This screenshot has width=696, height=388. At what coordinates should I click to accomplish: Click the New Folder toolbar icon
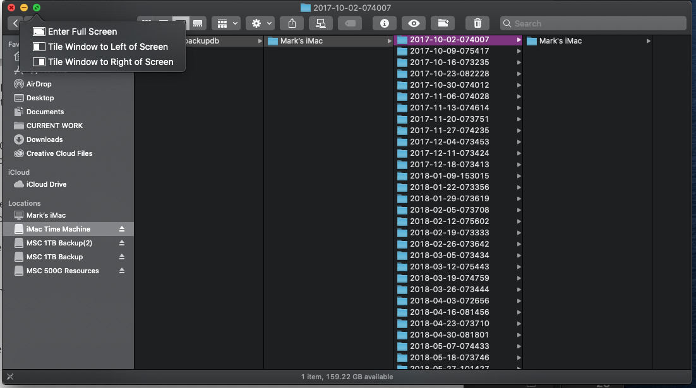tap(443, 23)
